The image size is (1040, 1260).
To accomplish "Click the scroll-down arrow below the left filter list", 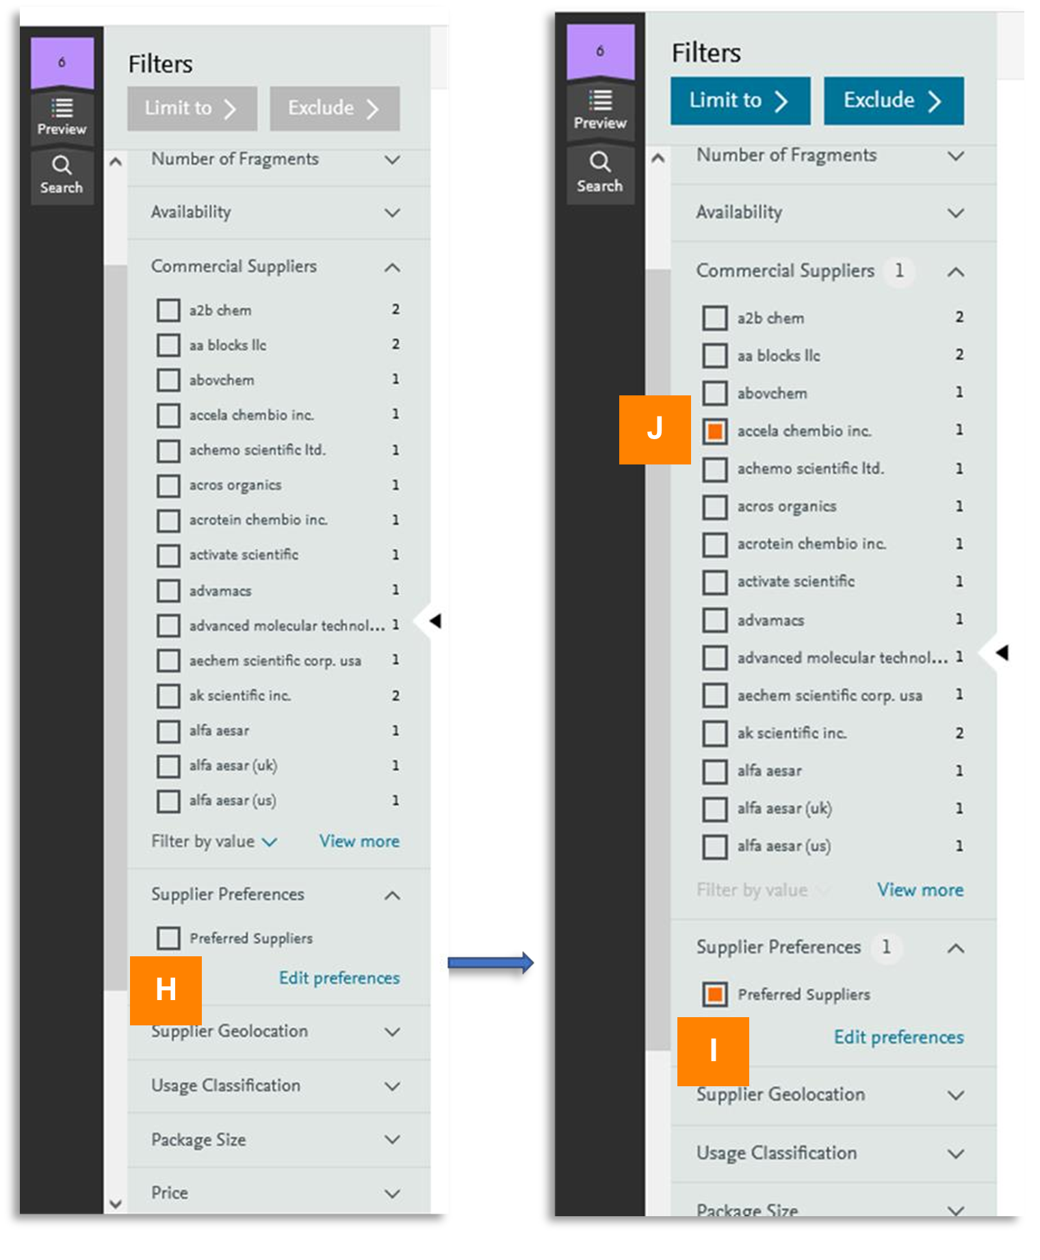I will [x=116, y=1203].
